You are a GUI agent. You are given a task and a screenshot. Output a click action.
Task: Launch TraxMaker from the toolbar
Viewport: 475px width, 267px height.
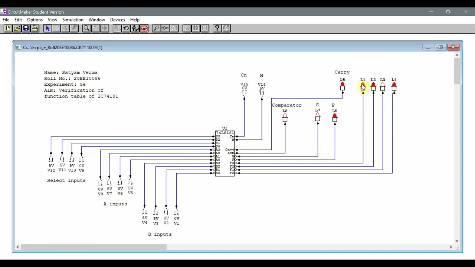[x=226, y=28]
